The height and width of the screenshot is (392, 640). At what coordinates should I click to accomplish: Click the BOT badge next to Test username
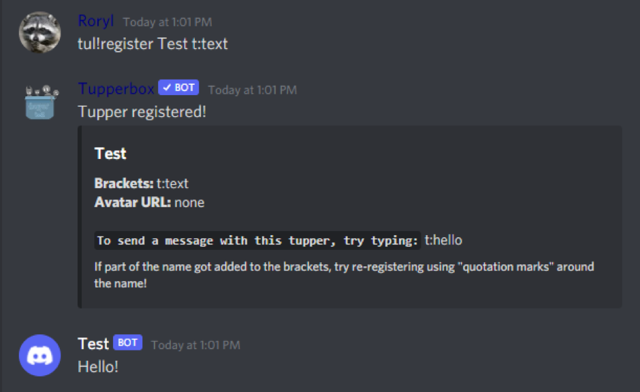127,343
